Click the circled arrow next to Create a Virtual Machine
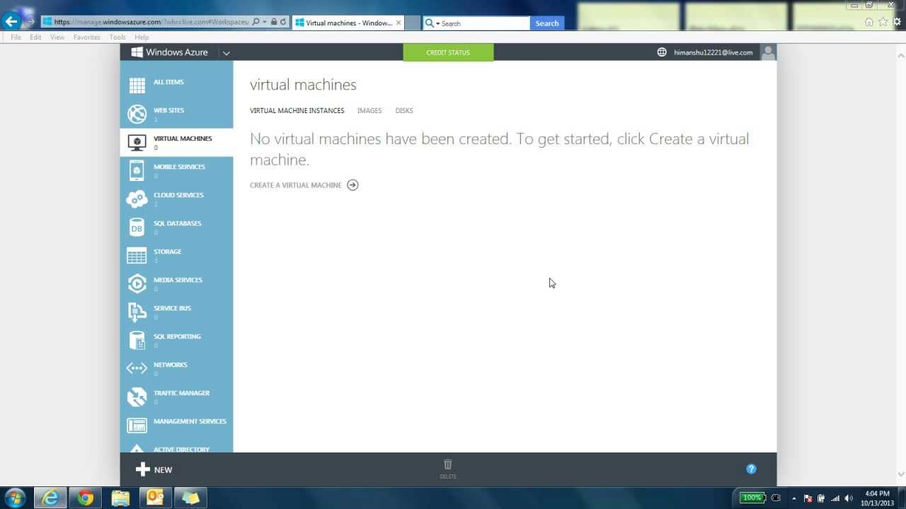The width and height of the screenshot is (906, 509). (352, 185)
